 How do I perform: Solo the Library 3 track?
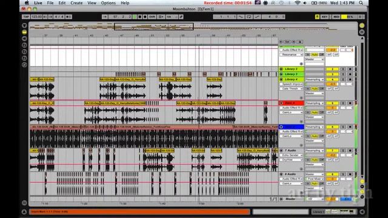343,74
